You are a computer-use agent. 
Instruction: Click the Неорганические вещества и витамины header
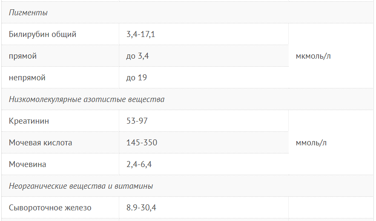click(x=81, y=186)
